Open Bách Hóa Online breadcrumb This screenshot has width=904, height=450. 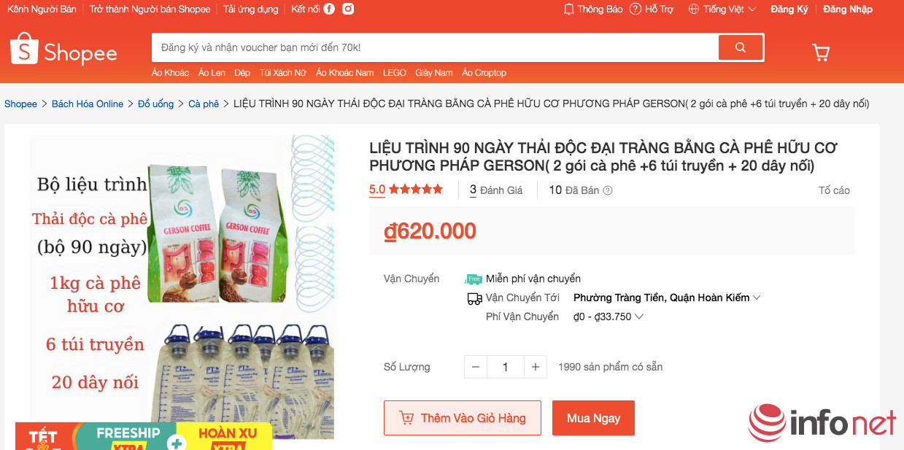[88, 104]
